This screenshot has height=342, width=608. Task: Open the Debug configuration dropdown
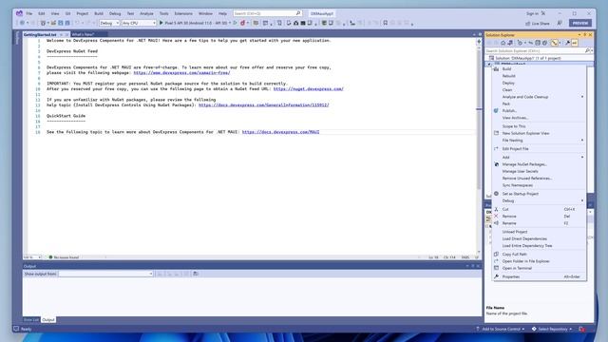109,23
